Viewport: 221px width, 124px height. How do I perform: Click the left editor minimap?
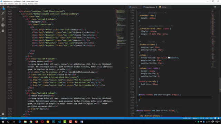(121, 29)
